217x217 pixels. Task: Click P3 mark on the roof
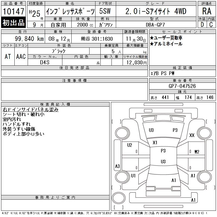pyautogui.click(x=163, y=151)
